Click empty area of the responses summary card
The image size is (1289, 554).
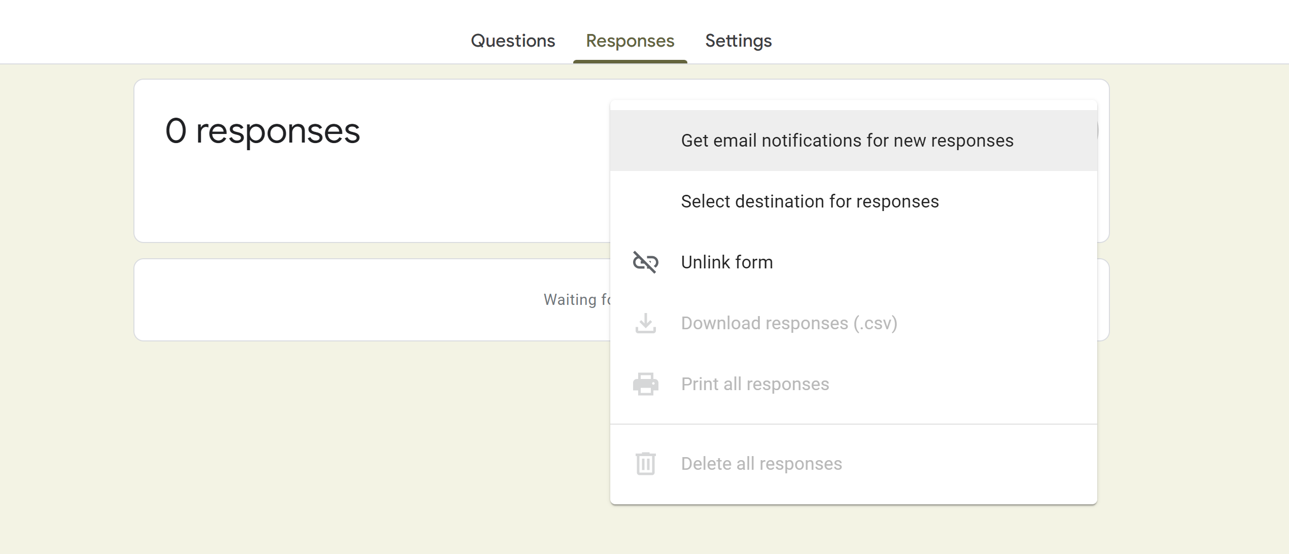(355, 203)
